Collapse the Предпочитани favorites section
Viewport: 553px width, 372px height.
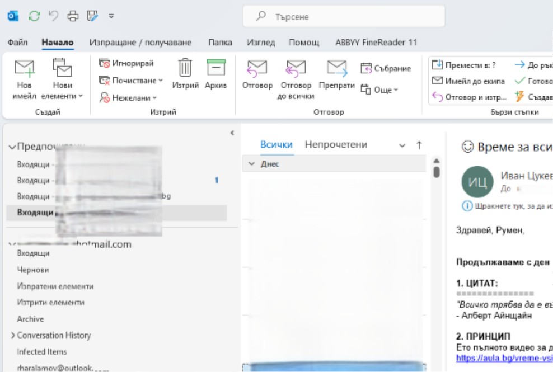(12, 147)
